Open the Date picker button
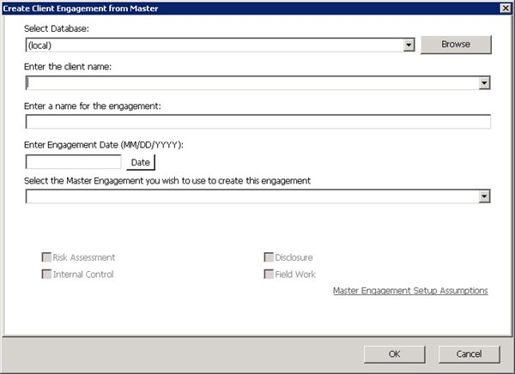Screen dimensions: 515x374 point(141,161)
